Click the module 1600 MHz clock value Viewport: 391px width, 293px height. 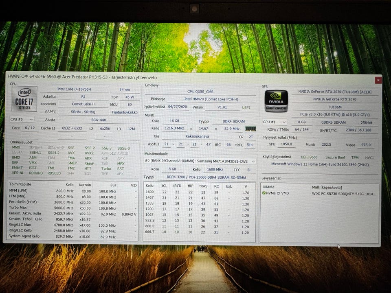click(x=215, y=169)
